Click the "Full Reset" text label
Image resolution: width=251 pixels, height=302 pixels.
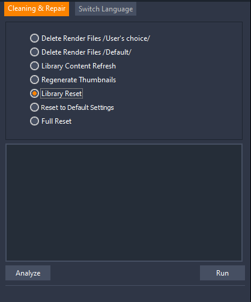[56, 121]
